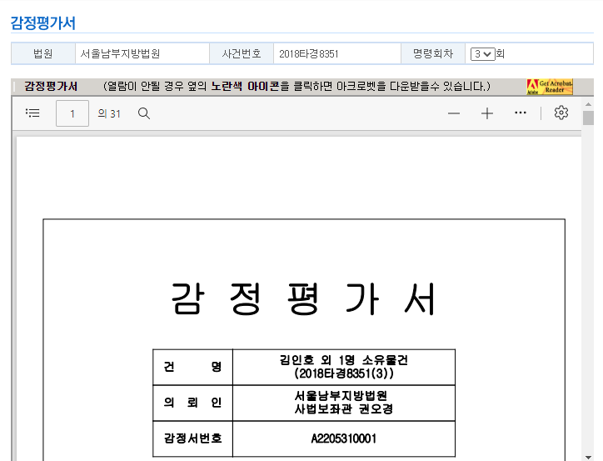Open the PDF search magnifier
603x461 pixels.
(144, 113)
